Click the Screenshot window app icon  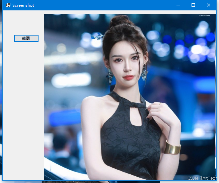(8, 5)
